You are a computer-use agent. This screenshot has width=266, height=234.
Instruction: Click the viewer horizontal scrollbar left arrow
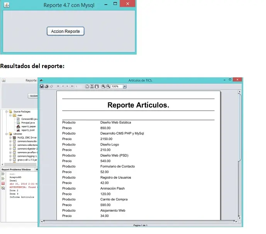(42, 221)
